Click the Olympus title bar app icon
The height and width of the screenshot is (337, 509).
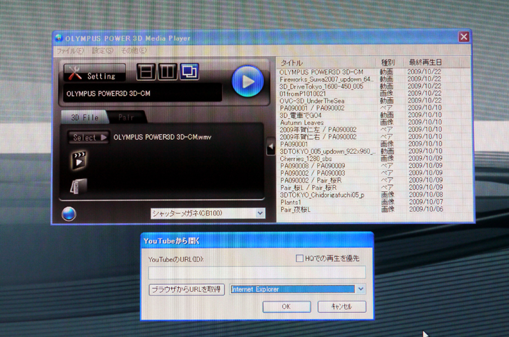coord(59,38)
